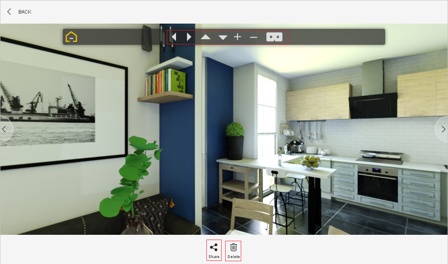Image resolution: width=448 pixels, height=264 pixels.
Task: Rotate panorama right with the right triangle
Action: pyautogui.click(x=189, y=37)
